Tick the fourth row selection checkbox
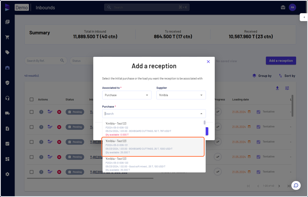 pos(32,157)
